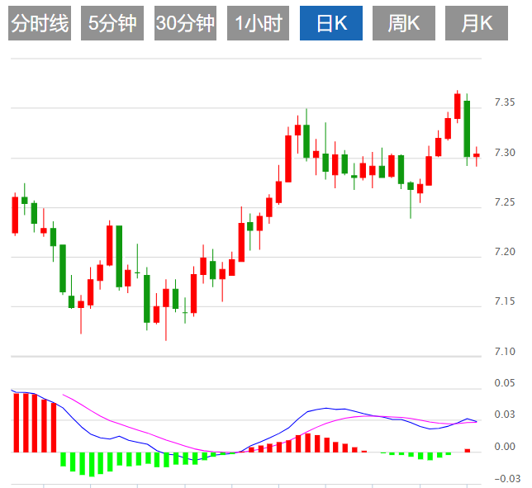Click the 7.15 price axis label
Screen dimensions: 532x488
(505, 301)
